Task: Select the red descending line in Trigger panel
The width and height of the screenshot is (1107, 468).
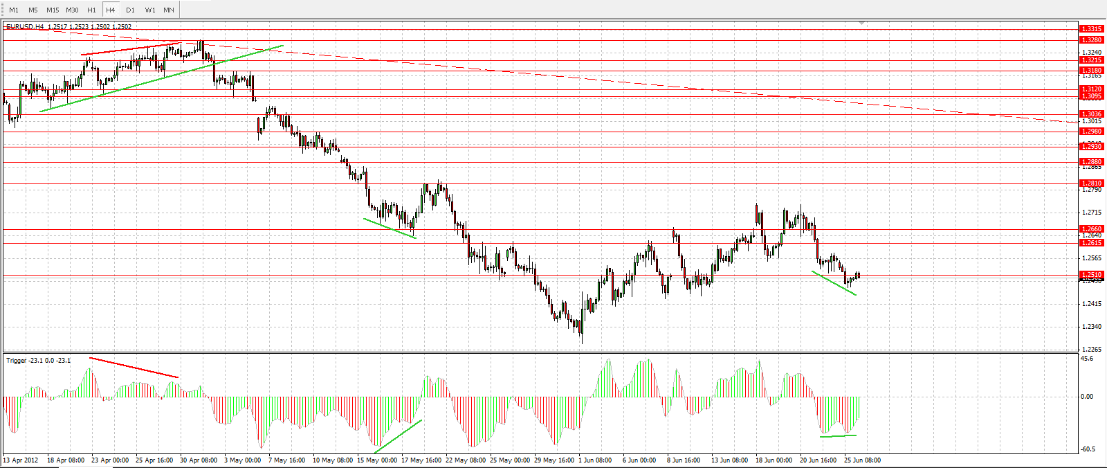Action: coord(134,368)
